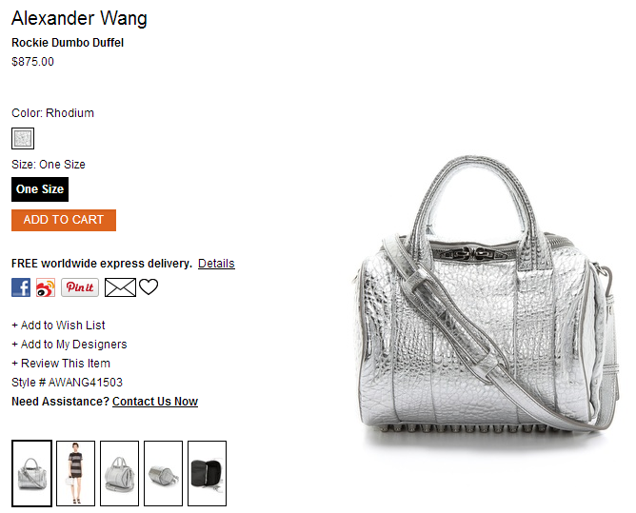Share on Facebook via its icon
Image resolution: width=636 pixels, height=513 pixels.
(x=21, y=287)
